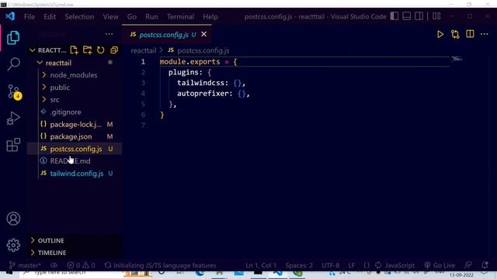Open the Accounts menu icon
This screenshot has height=279, width=497.
pyautogui.click(x=13, y=219)
